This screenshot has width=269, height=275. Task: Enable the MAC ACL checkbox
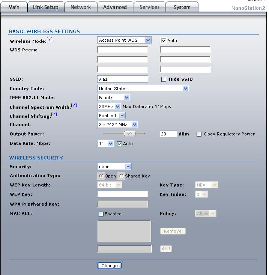pyautogui.click(x=101, y=214)
